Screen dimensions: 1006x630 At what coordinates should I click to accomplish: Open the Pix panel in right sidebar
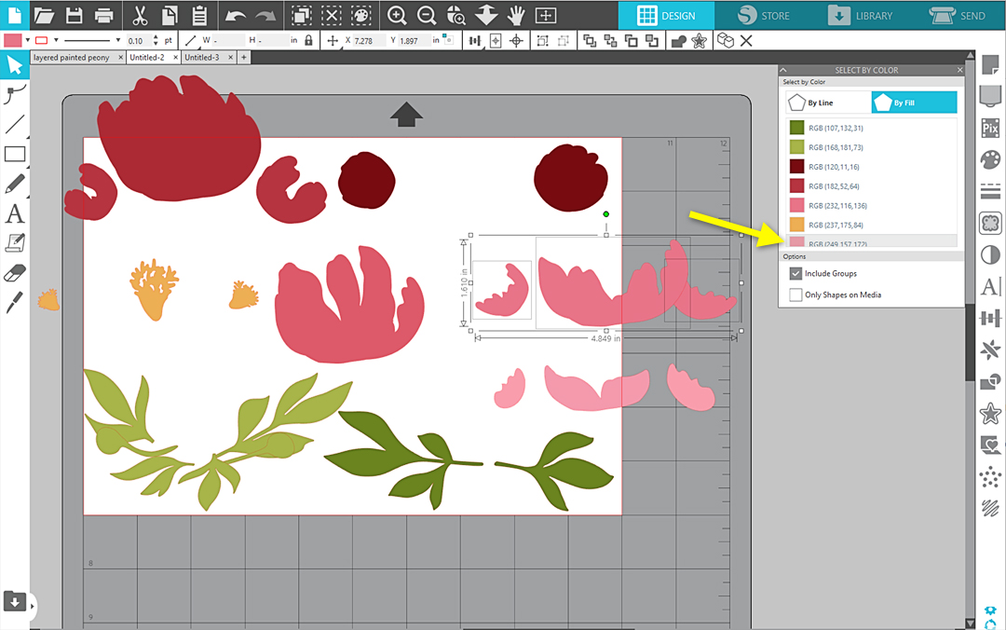pyautogui.click(x=990, y=128)
